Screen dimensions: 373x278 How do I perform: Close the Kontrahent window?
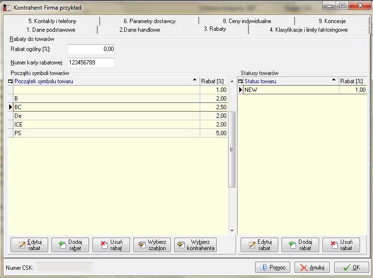(x=360, y=5)
